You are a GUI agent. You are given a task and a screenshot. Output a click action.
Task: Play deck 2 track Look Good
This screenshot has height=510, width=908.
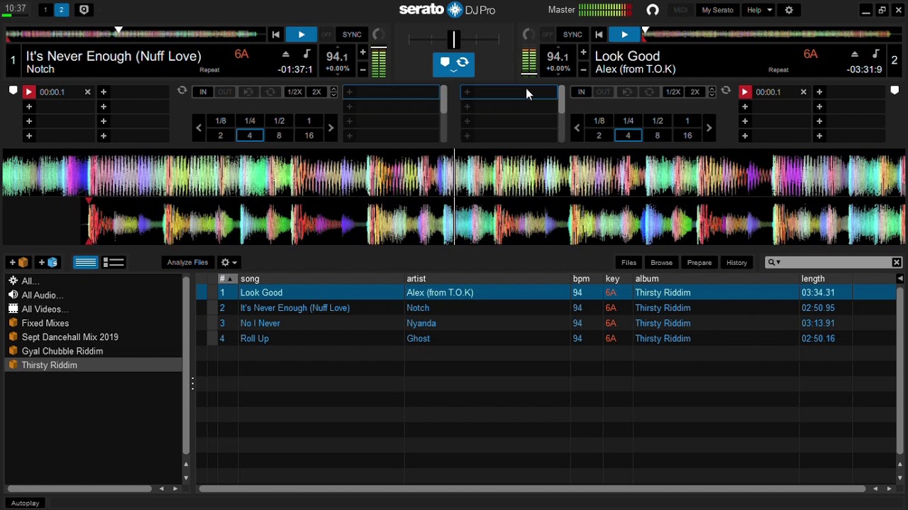[624, 35]
